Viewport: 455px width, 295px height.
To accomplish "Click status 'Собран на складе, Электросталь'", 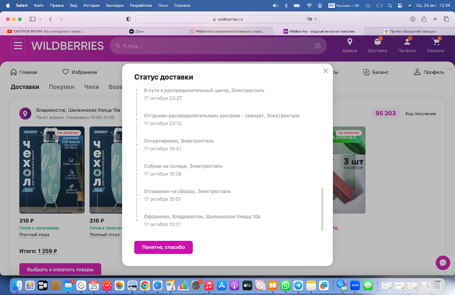I will (183, 166).
